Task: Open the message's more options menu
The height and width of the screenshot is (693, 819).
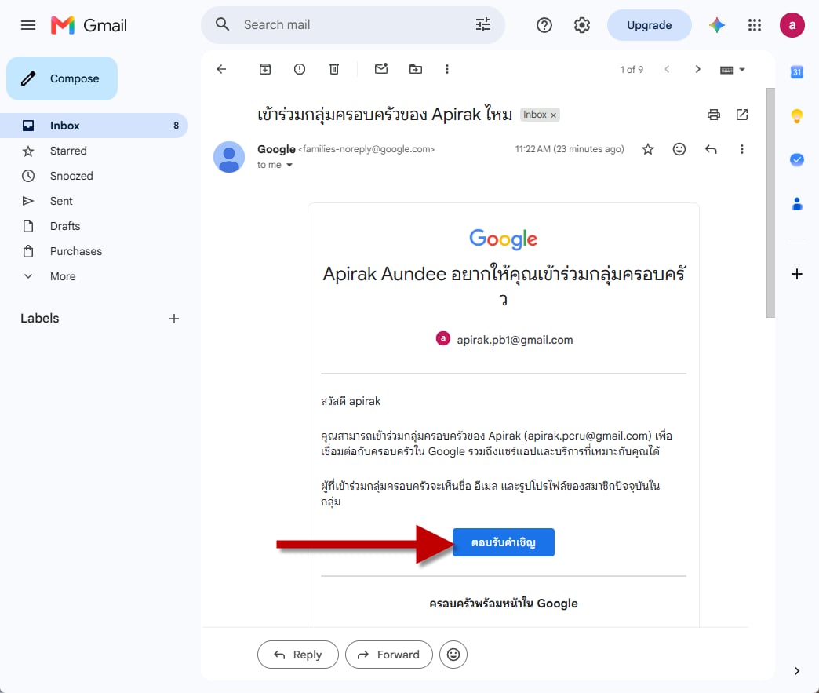Action: pyautogui.click(x=741, y=149)
